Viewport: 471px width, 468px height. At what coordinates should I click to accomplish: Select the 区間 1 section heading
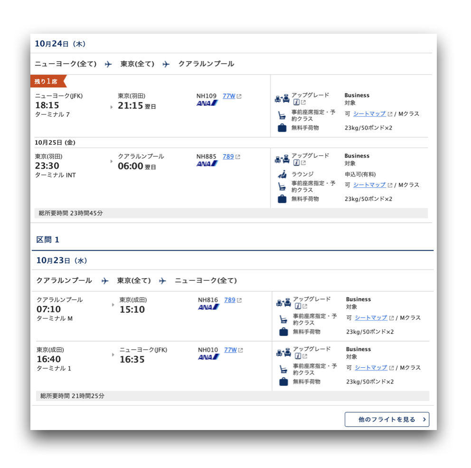(x=48, y=240)
